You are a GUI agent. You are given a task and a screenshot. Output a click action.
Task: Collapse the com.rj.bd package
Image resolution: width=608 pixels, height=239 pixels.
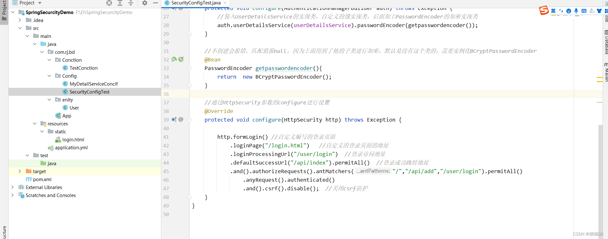click(42, 52)
